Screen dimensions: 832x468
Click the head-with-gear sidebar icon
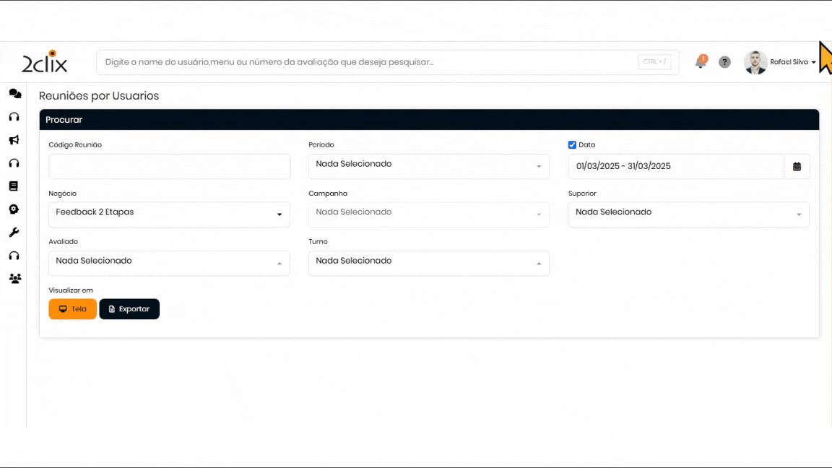coord(14,209)
